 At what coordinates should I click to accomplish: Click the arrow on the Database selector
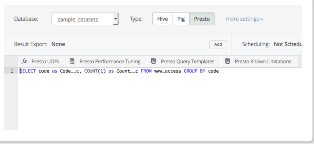tap(115, 19)
